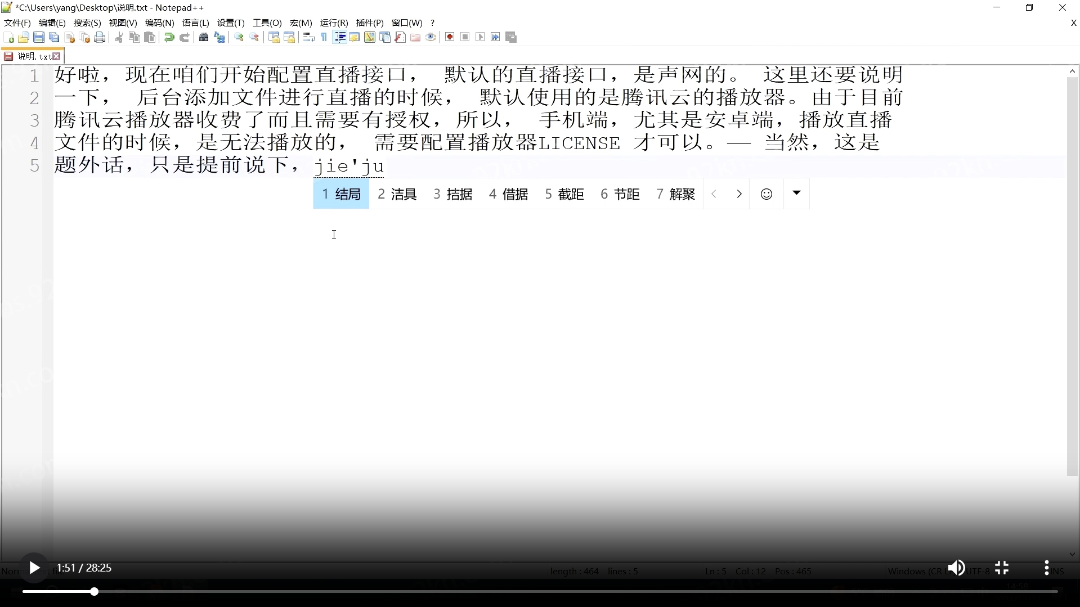Click the Save recorded macro icon
Screen dimensions: 1080x607
coord(511,37)
